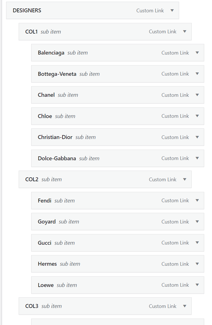Expand the Chloe menu item arrow
Screen dimensions: 212x325
[x=197, y=116]
